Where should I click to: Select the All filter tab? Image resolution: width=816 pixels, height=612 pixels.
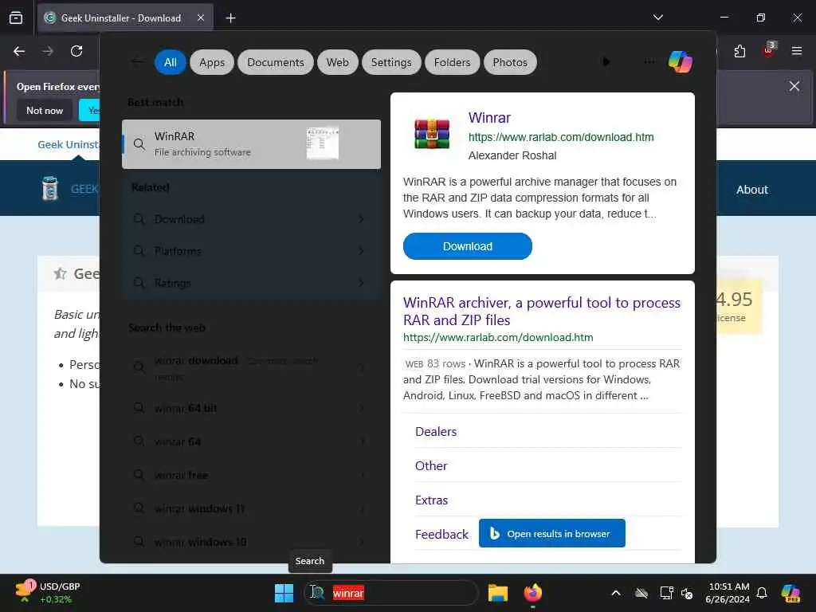coord(171,62)
